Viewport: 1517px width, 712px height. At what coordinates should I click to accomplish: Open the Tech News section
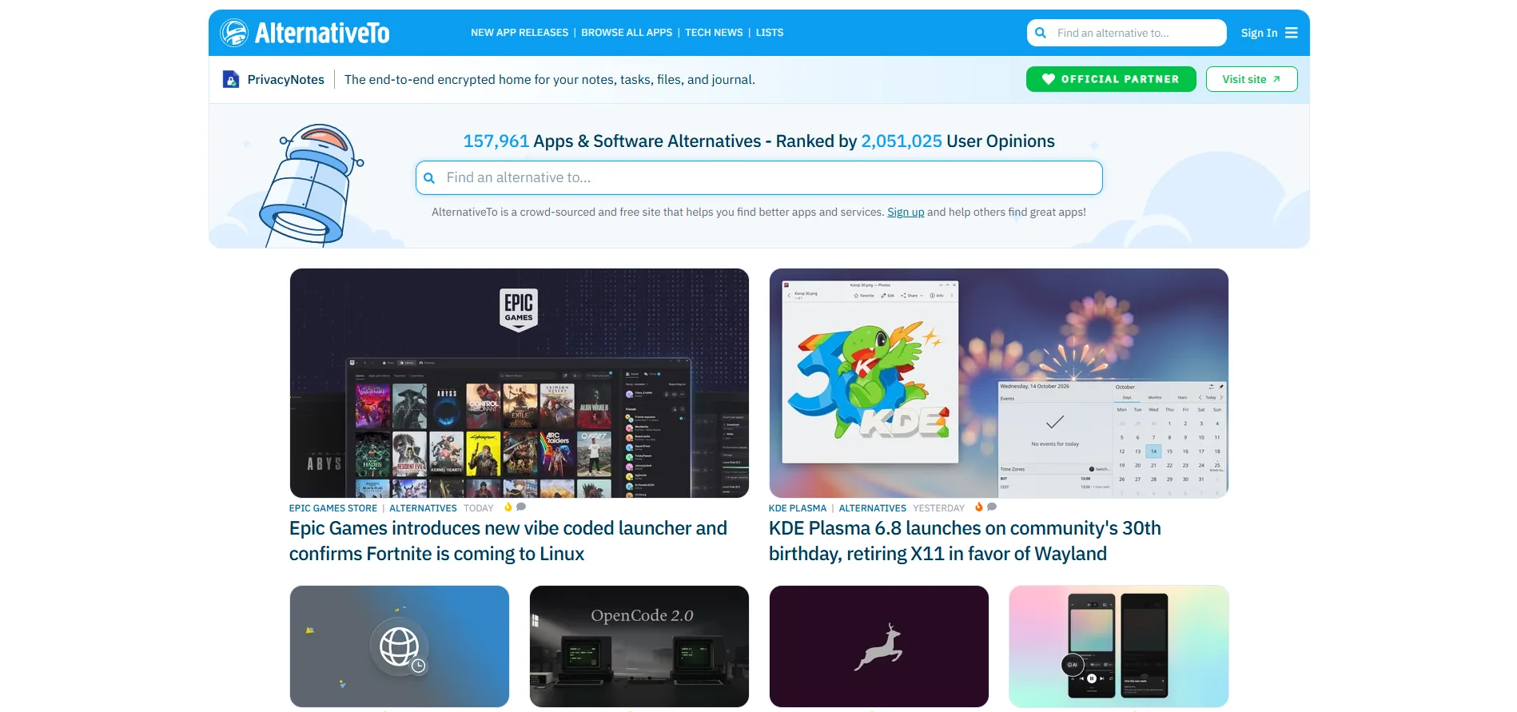(714, 33)
